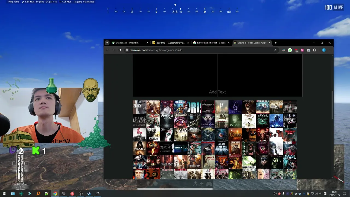Click the pink extension icon

point(302,50)
